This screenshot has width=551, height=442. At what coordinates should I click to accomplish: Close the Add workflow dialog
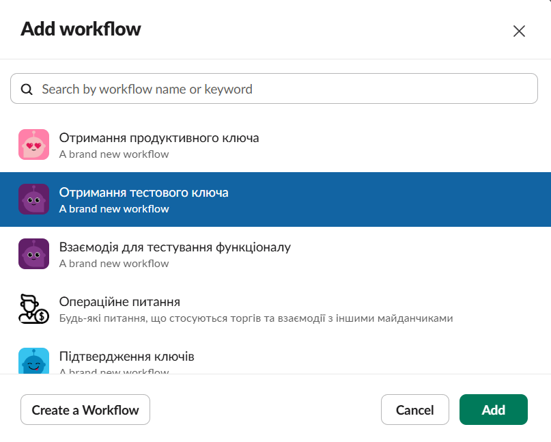tap(519, 31)
